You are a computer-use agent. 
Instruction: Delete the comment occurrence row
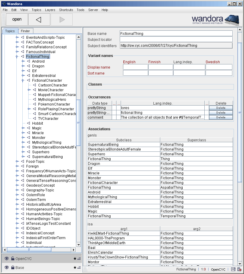221,117
